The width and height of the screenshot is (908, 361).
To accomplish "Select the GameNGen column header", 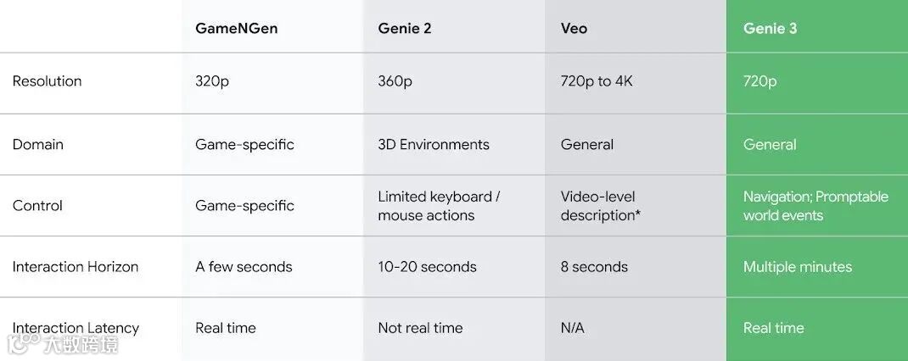I will coord(236,28).
